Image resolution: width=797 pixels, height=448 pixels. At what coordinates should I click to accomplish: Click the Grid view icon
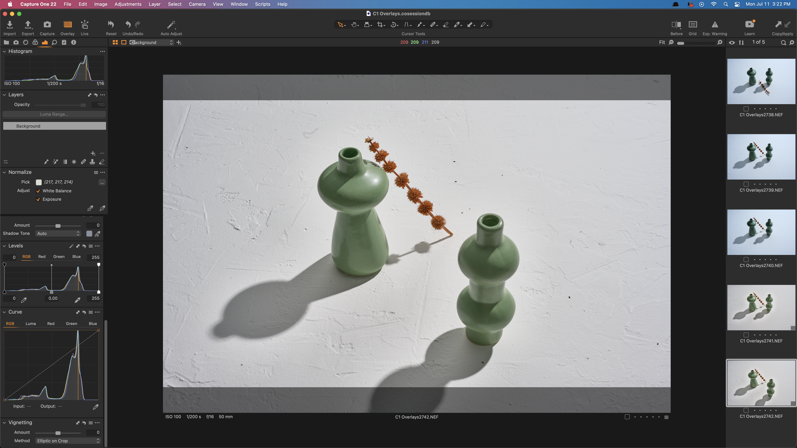click(x=692, y=25)
